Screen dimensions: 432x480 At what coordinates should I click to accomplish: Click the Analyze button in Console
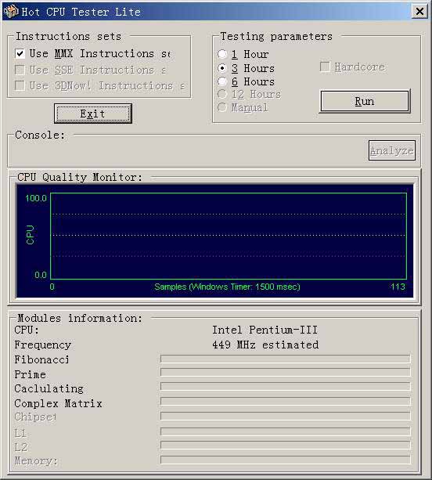point(391,150)
